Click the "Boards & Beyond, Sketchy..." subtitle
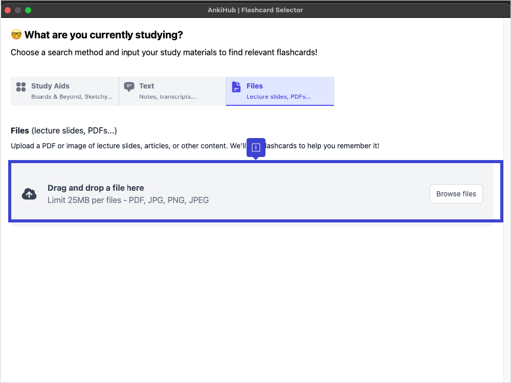 (72, 97)
